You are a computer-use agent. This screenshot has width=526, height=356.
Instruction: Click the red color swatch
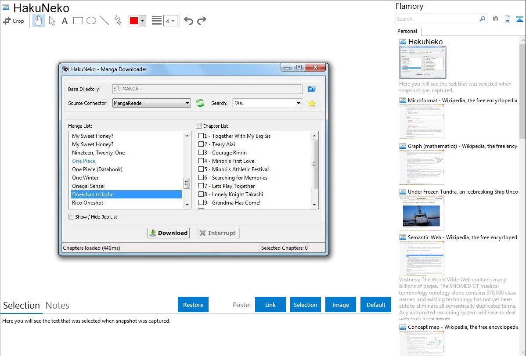pos(134,21)
